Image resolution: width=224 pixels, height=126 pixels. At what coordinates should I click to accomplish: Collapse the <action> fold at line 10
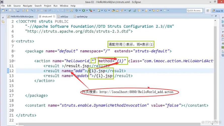coord(15,61)
